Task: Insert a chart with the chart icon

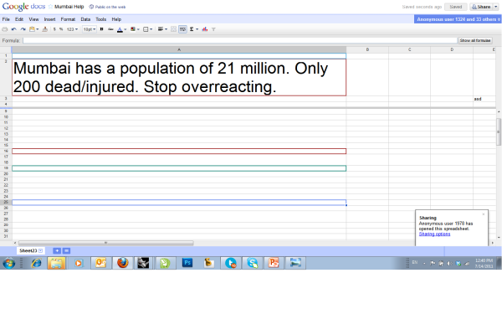Action: 205,29
